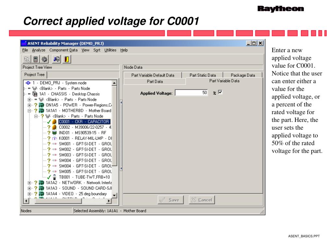The image size is (332, 249).
Task: Click the semiconductor icon beside SM001
Action: point(54,144)
